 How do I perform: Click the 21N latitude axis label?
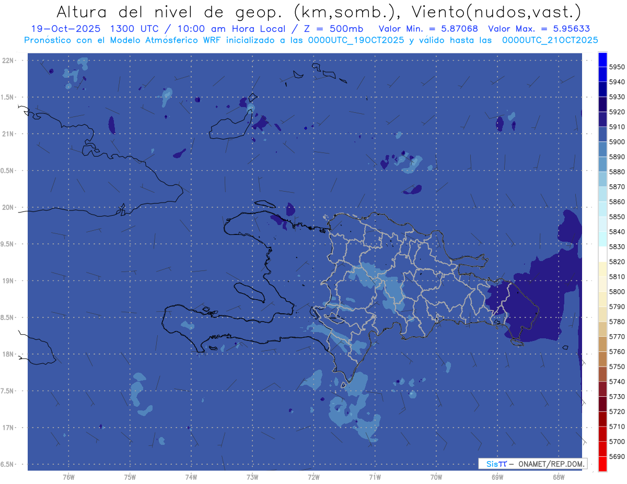click(8, 134)
